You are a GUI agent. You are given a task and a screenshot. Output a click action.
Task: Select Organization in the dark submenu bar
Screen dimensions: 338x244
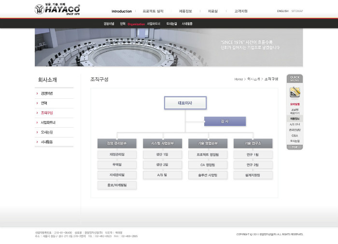click(136, 24)
